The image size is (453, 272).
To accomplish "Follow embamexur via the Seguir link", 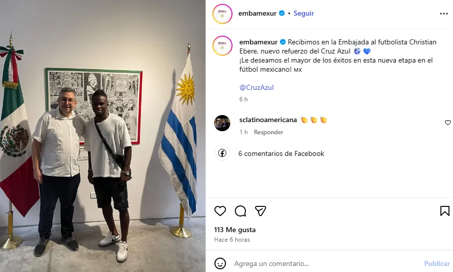I will (x=304, y=13).
